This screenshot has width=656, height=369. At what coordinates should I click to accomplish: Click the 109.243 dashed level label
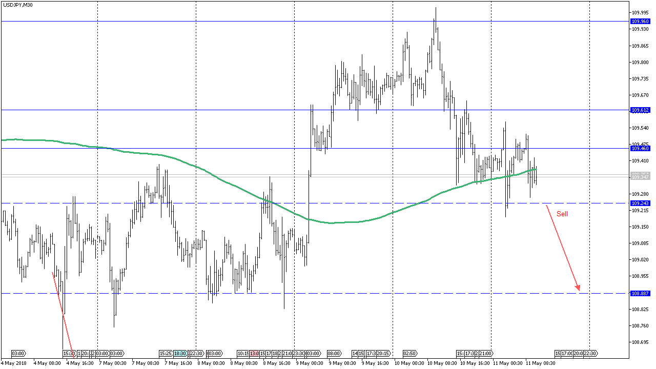point(640,203)
